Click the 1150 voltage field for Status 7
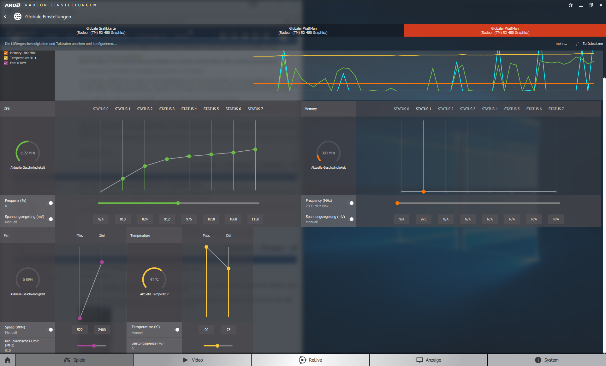606x366 pixels. (255, 219)
